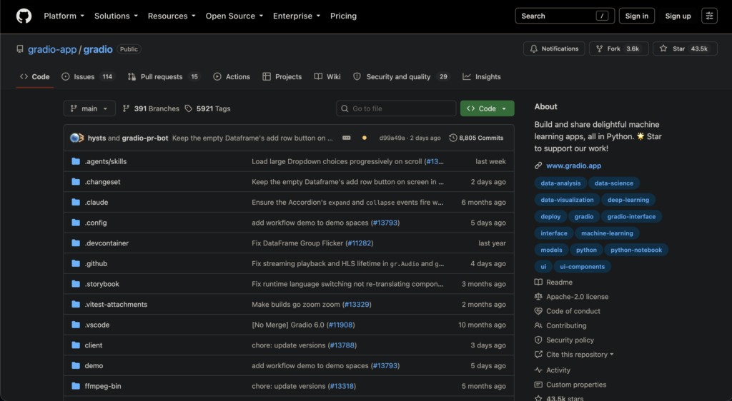Open the .storybook folder
The image size is (732, 401).
102,284
